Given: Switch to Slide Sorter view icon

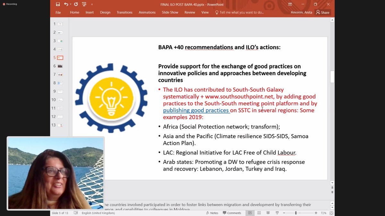Looking at the screenshot, I should click(259, 213).
